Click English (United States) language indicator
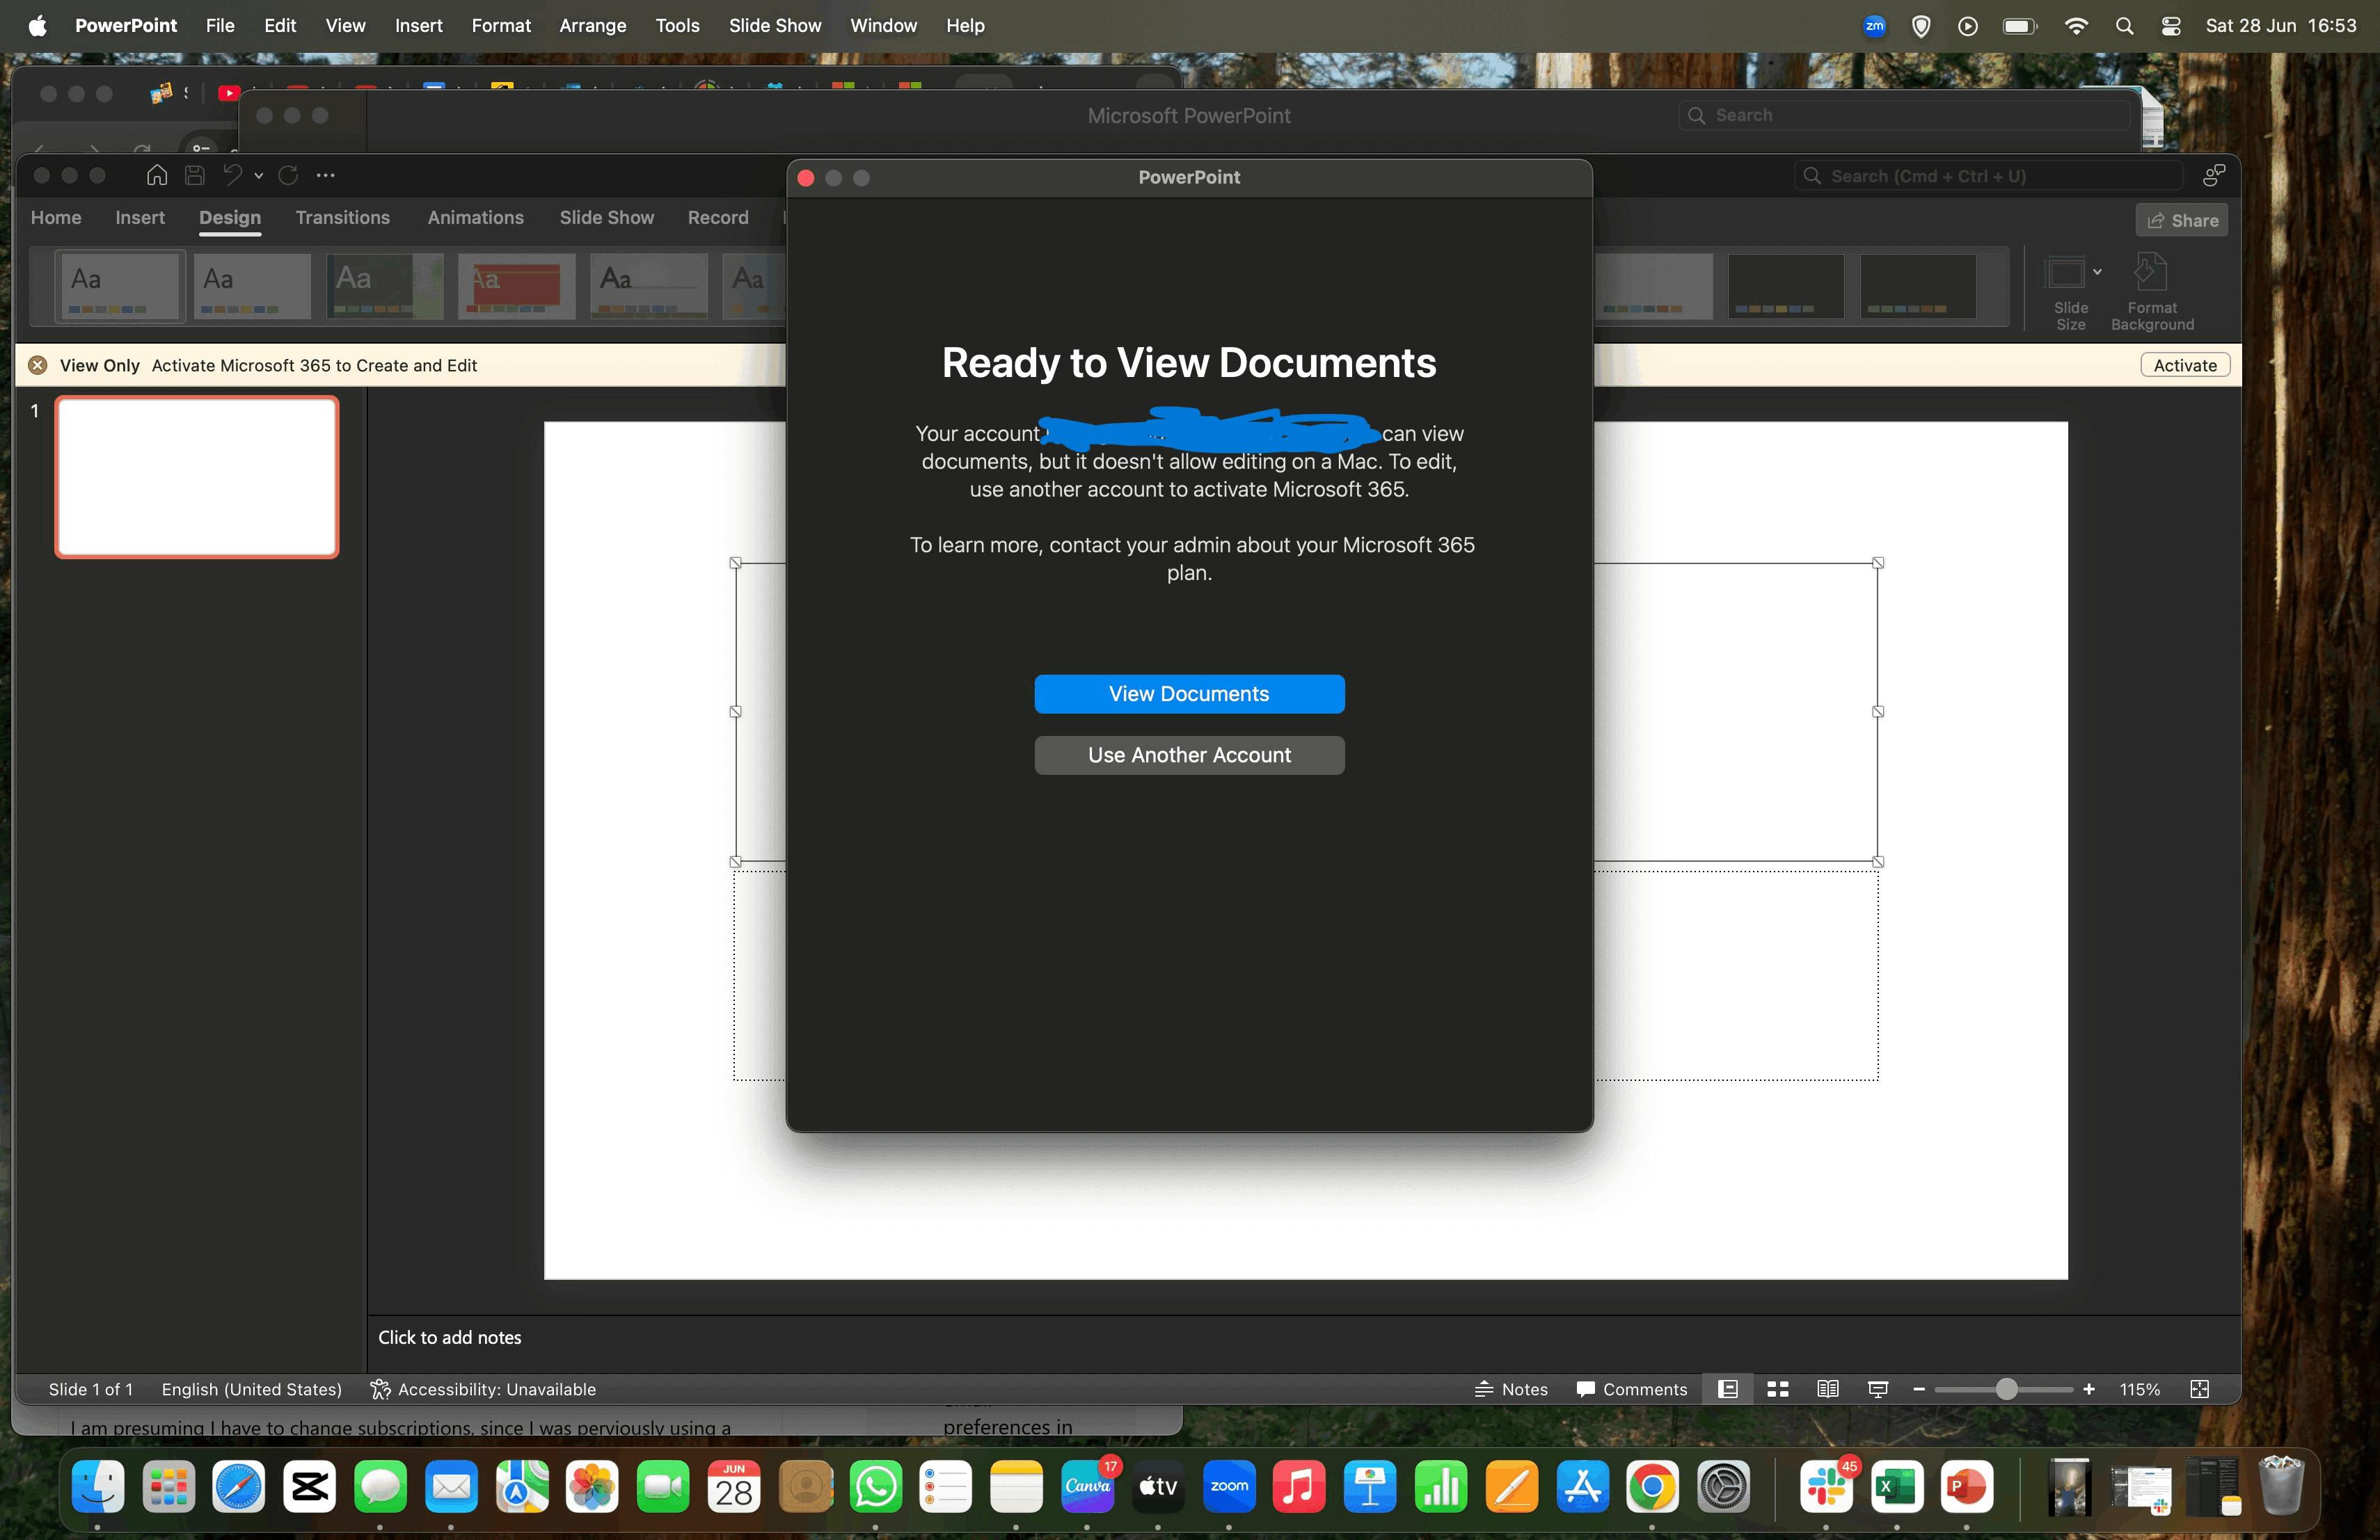Screen dimensions: 2380x1540 coord(252,1389)
